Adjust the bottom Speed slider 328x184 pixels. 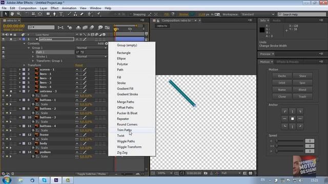pos(290,151)
